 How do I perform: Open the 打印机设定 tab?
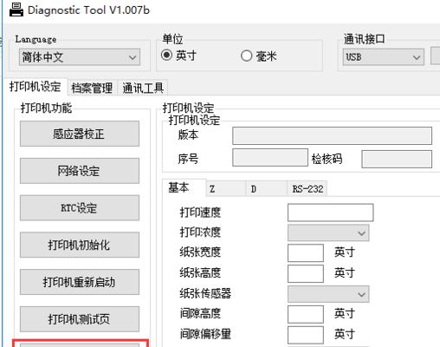[x=36, y=87]
